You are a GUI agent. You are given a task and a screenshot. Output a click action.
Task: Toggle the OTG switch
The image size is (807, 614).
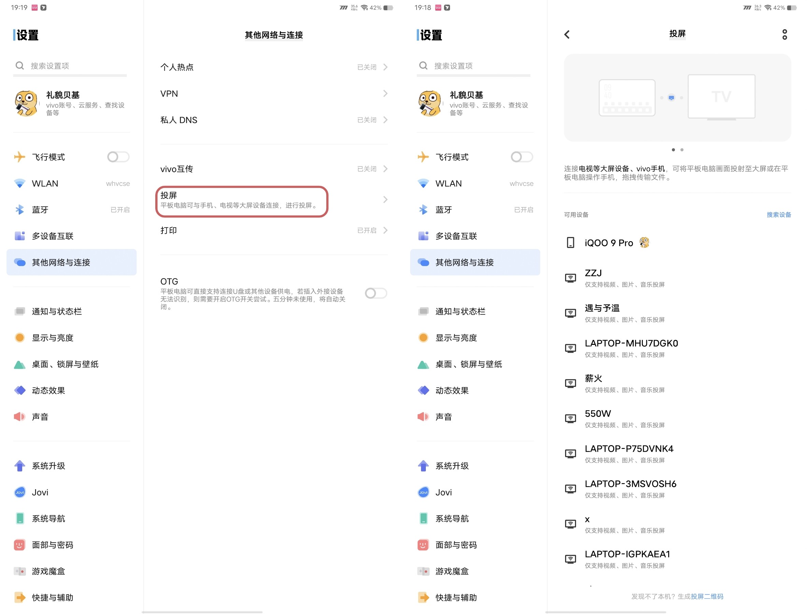(x=376, y=293)
